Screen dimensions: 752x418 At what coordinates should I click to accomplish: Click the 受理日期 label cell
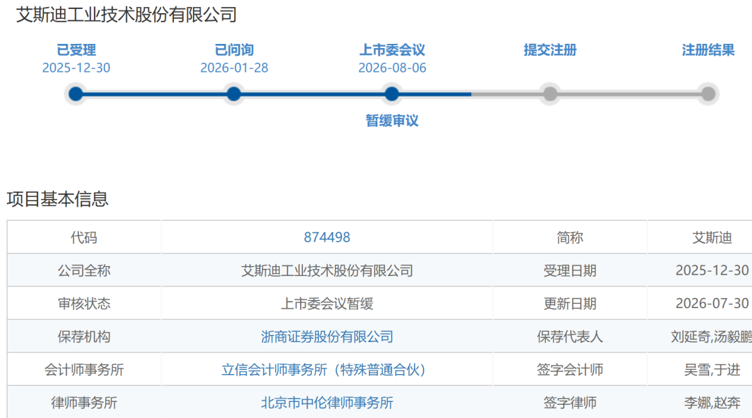570,271
